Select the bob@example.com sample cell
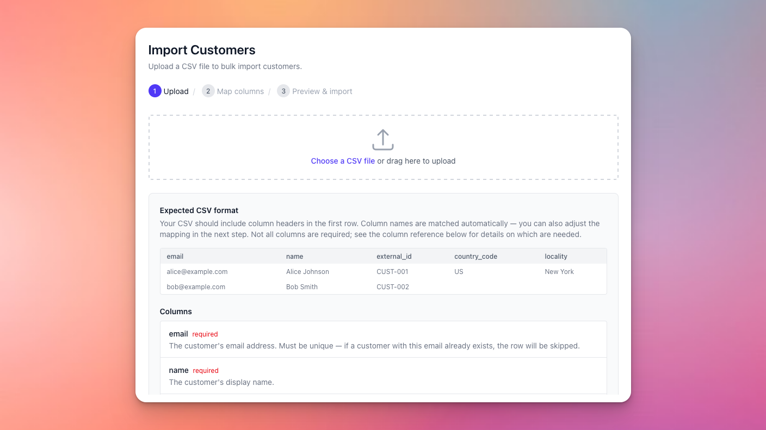 pyautogui.click(x=196, y=287)
